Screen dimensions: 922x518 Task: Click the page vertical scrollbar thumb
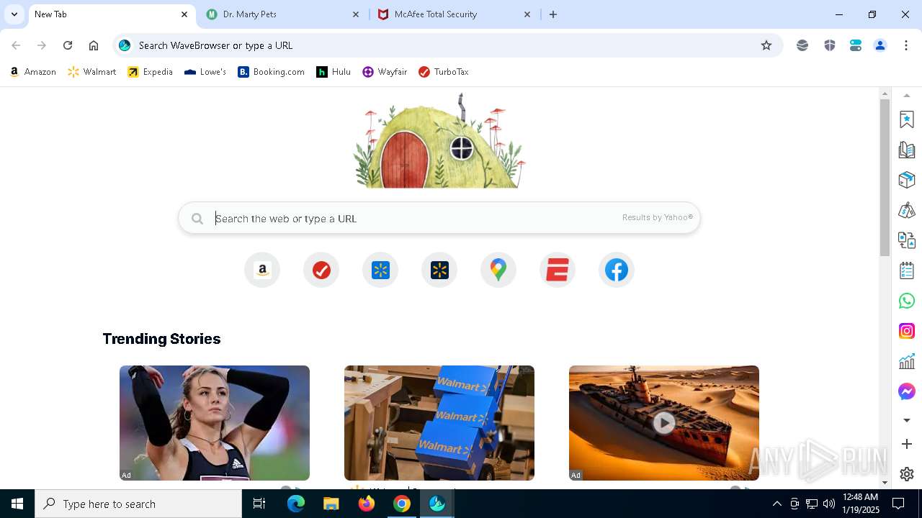(885, 178)
